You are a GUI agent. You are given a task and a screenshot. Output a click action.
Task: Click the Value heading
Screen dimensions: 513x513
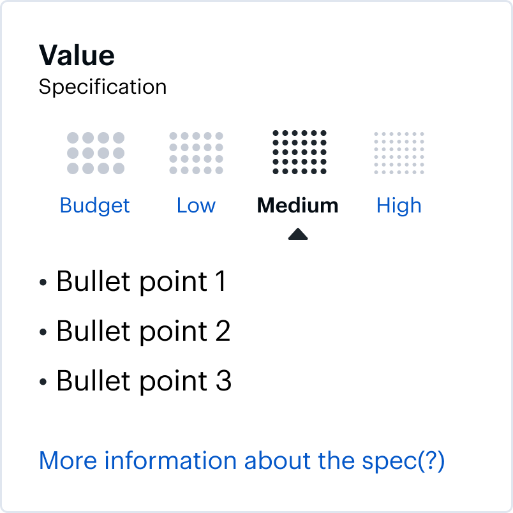[77, 56]
